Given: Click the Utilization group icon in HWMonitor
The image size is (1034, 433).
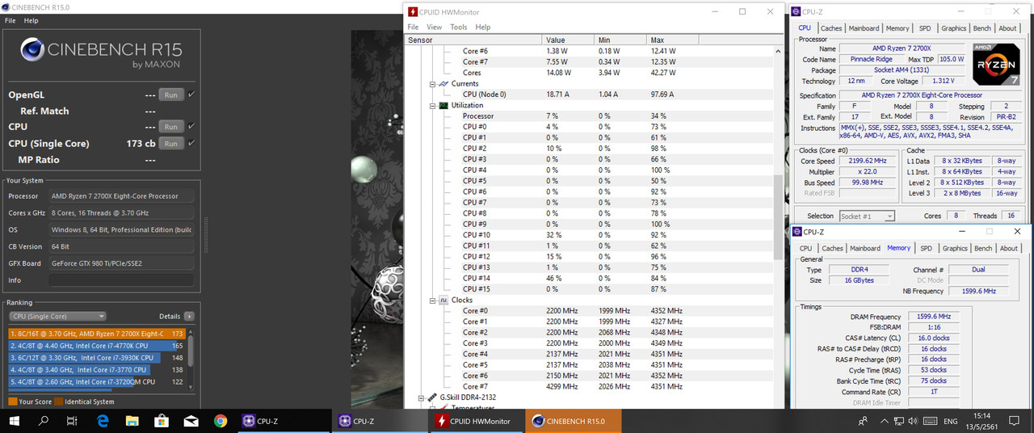Looking at the screenshot, I should (444, 105).
